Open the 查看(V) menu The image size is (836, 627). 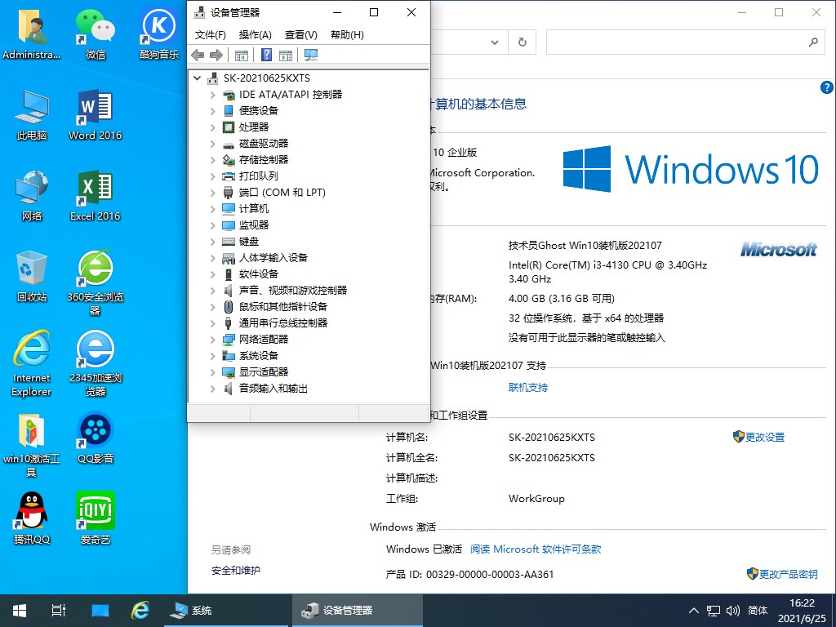click(300, 34)
